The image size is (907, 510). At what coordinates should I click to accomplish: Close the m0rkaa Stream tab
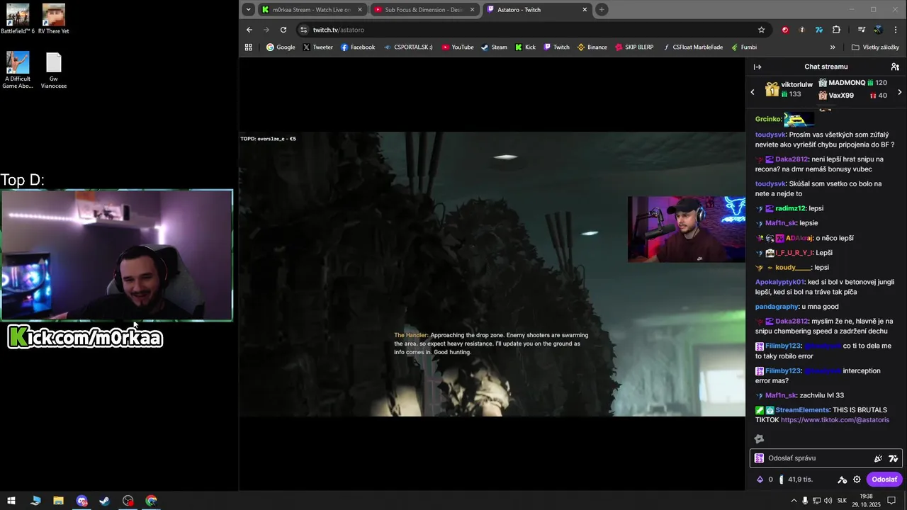pyautogui.click(x=360, y=10)
